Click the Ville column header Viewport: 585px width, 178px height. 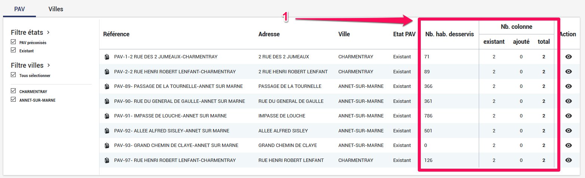coord(344,34)
